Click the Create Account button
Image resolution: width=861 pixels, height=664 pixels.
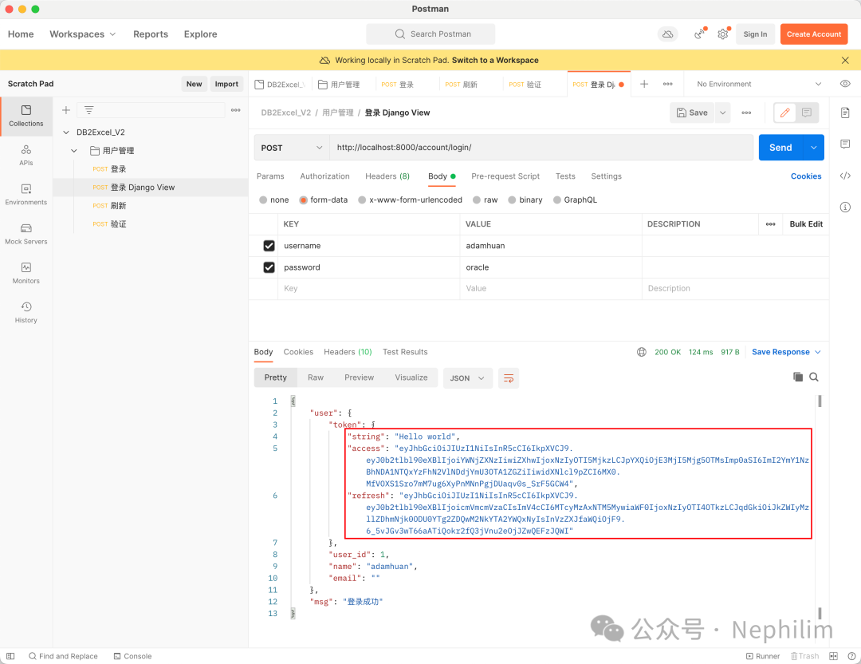(x=814, y=34)
